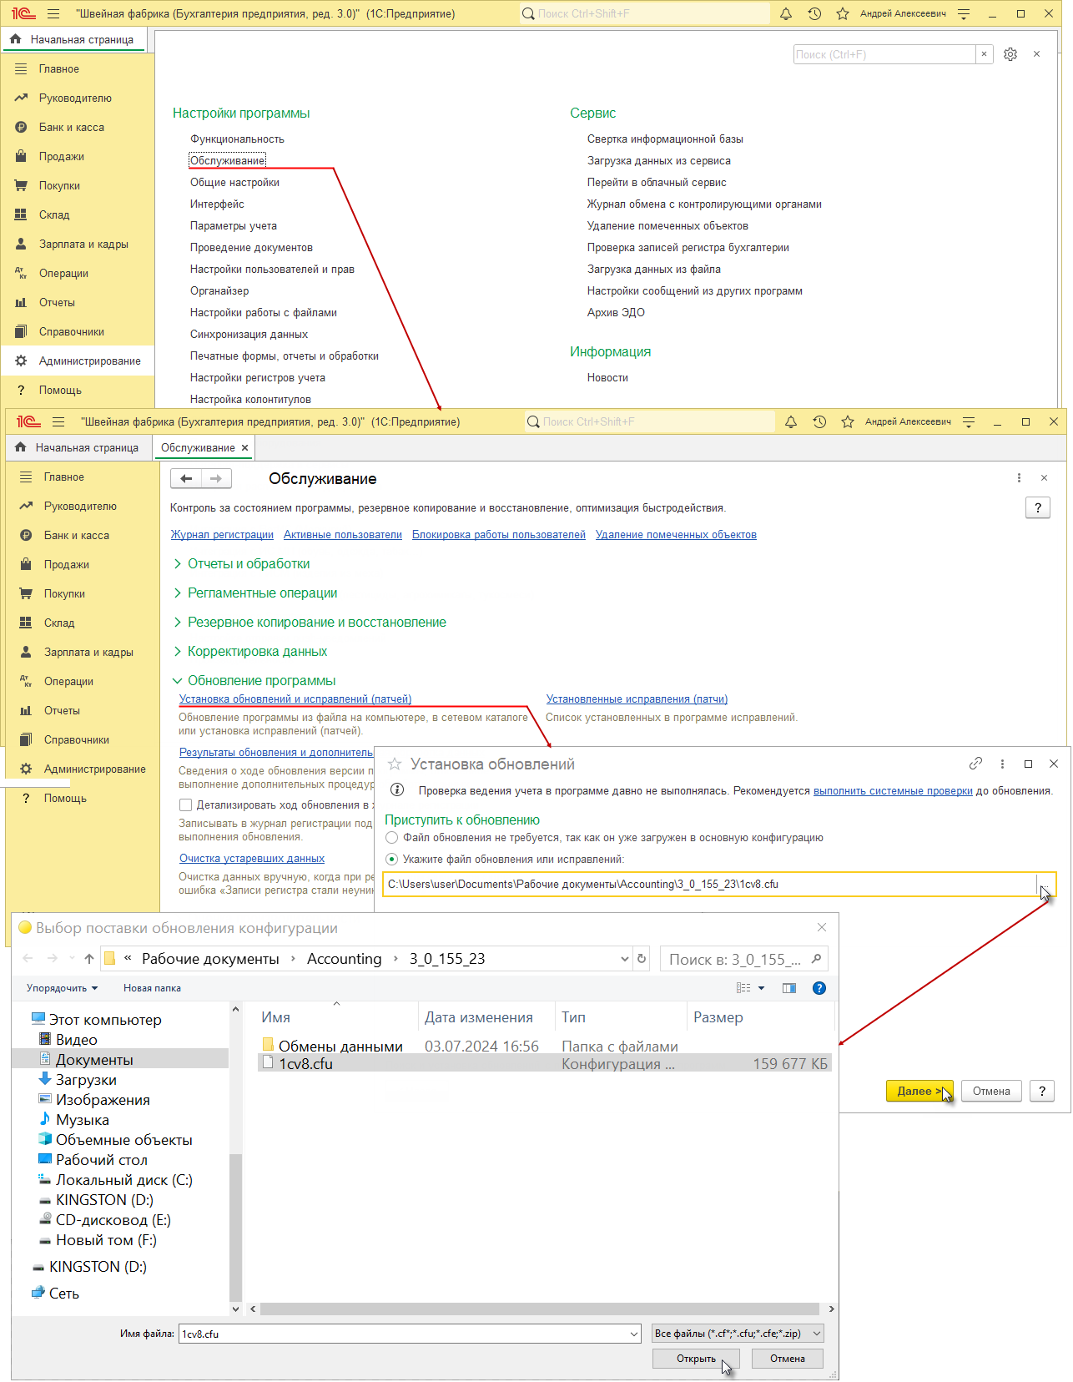This screenshot has width=1073, height=1382.
Task: Close the Обслуживание tab with x
Action: pyautogui.click(x=245, y=447)
